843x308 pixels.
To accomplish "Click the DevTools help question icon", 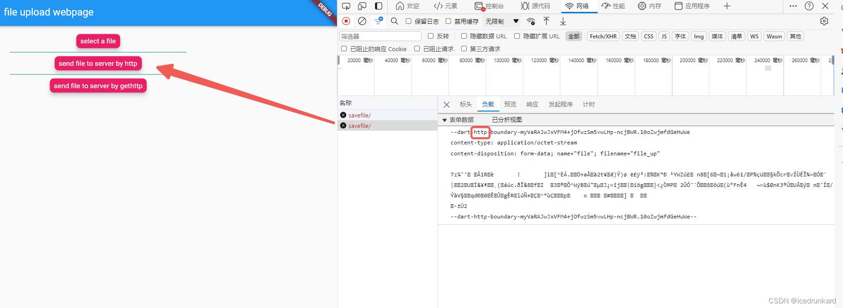I will pyautogui.click(x=809, y=6).
